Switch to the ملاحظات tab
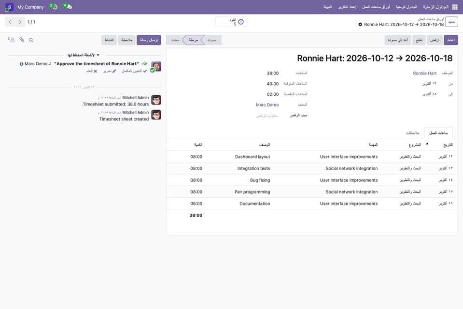This screenshot has height=309, width=463. (x=412, y=133)
